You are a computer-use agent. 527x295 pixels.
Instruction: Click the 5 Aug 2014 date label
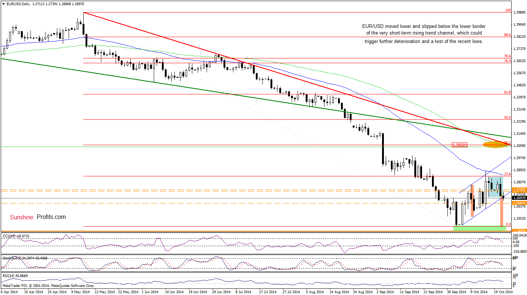(315, 292)
